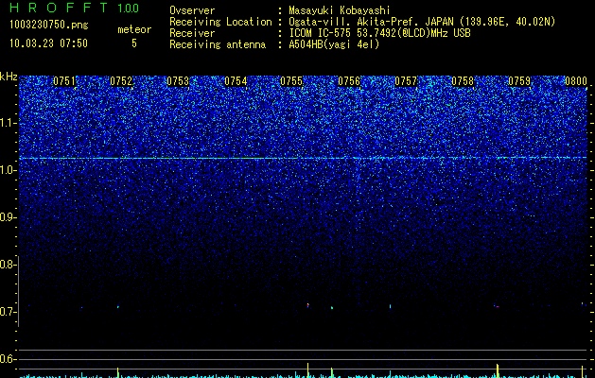
Task: Click the 1.0 frequency axis label
Action: (9, 170)
